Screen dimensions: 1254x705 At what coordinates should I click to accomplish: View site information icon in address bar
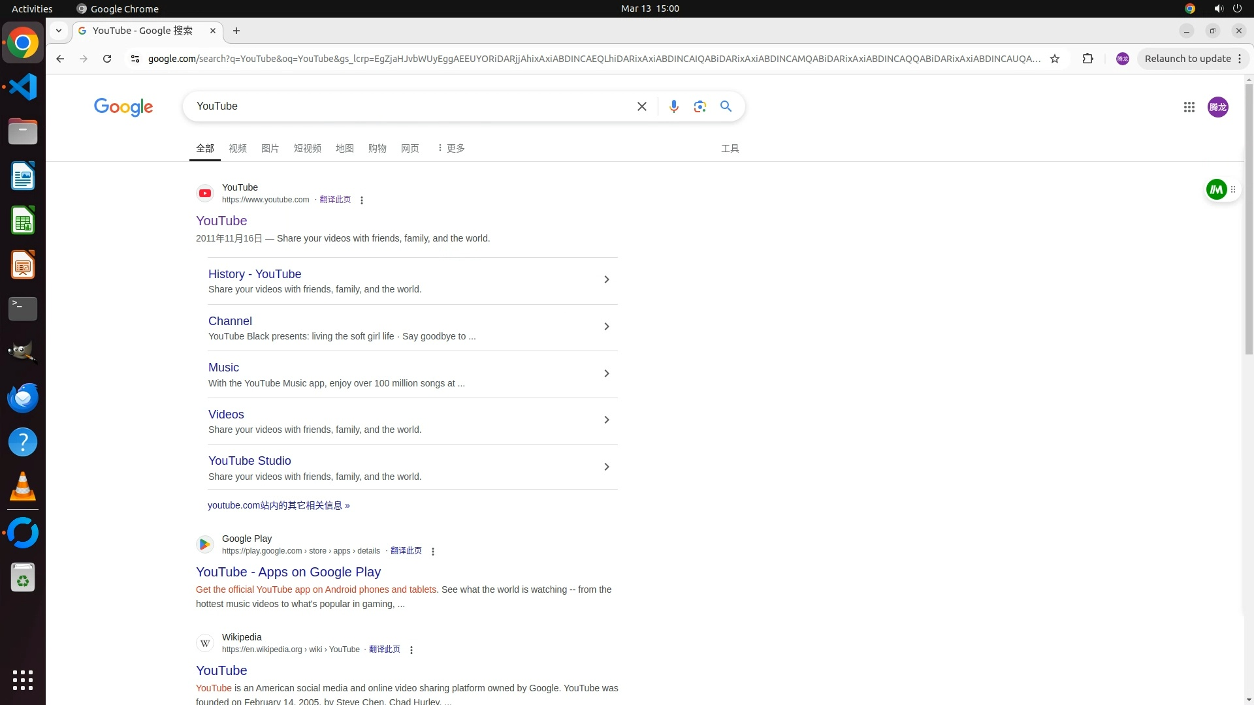(x=135, y=59)
